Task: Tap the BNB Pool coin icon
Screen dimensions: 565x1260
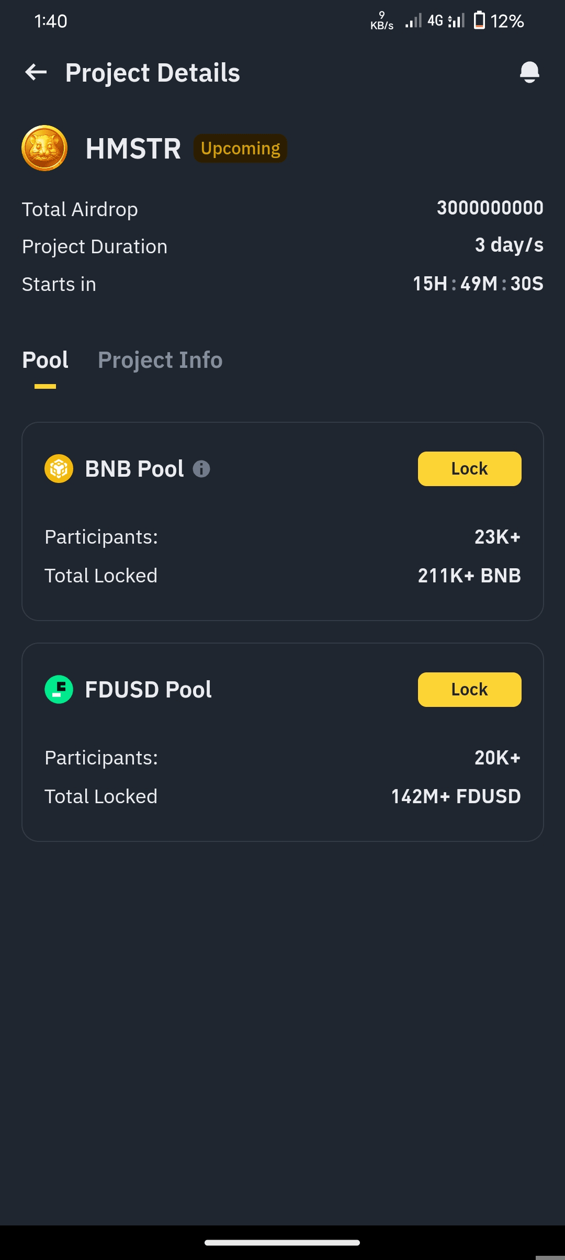Action: coord(59,468)
